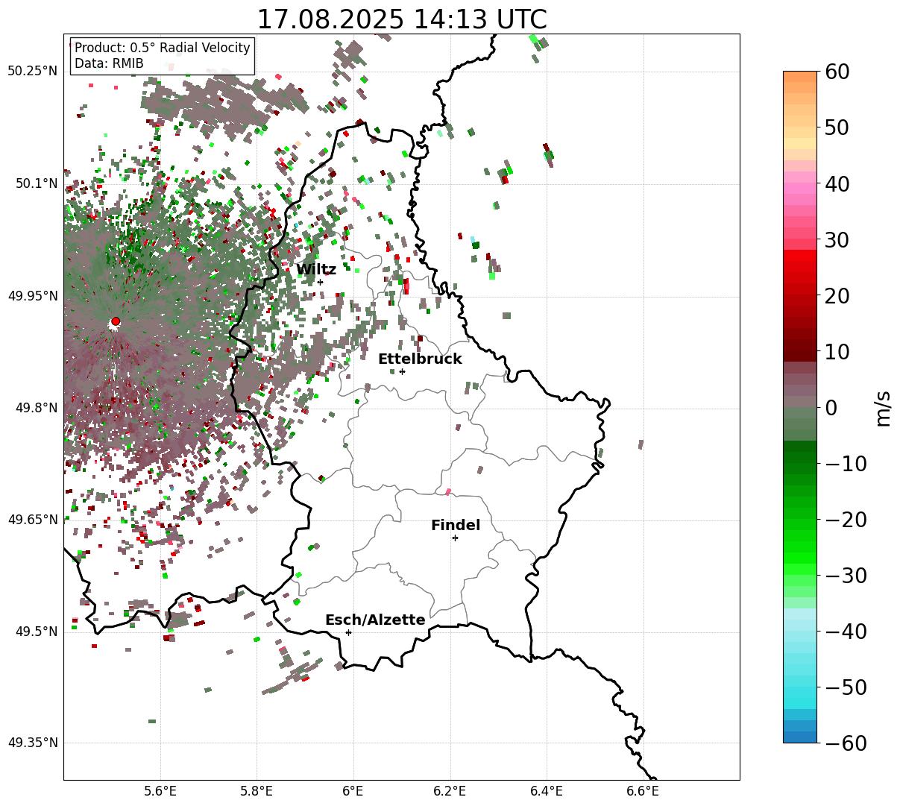This screenshot has height=806, width=900.
Task: Click the Findel station cross marker
Action: click(x=455, y=538)
